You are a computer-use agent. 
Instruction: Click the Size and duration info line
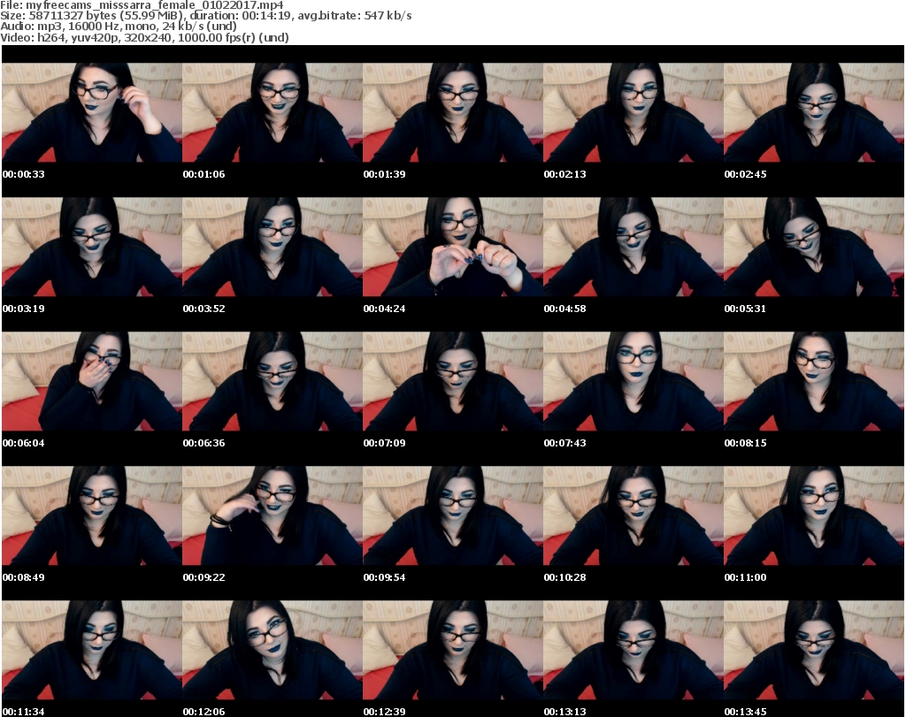point(205,16)
